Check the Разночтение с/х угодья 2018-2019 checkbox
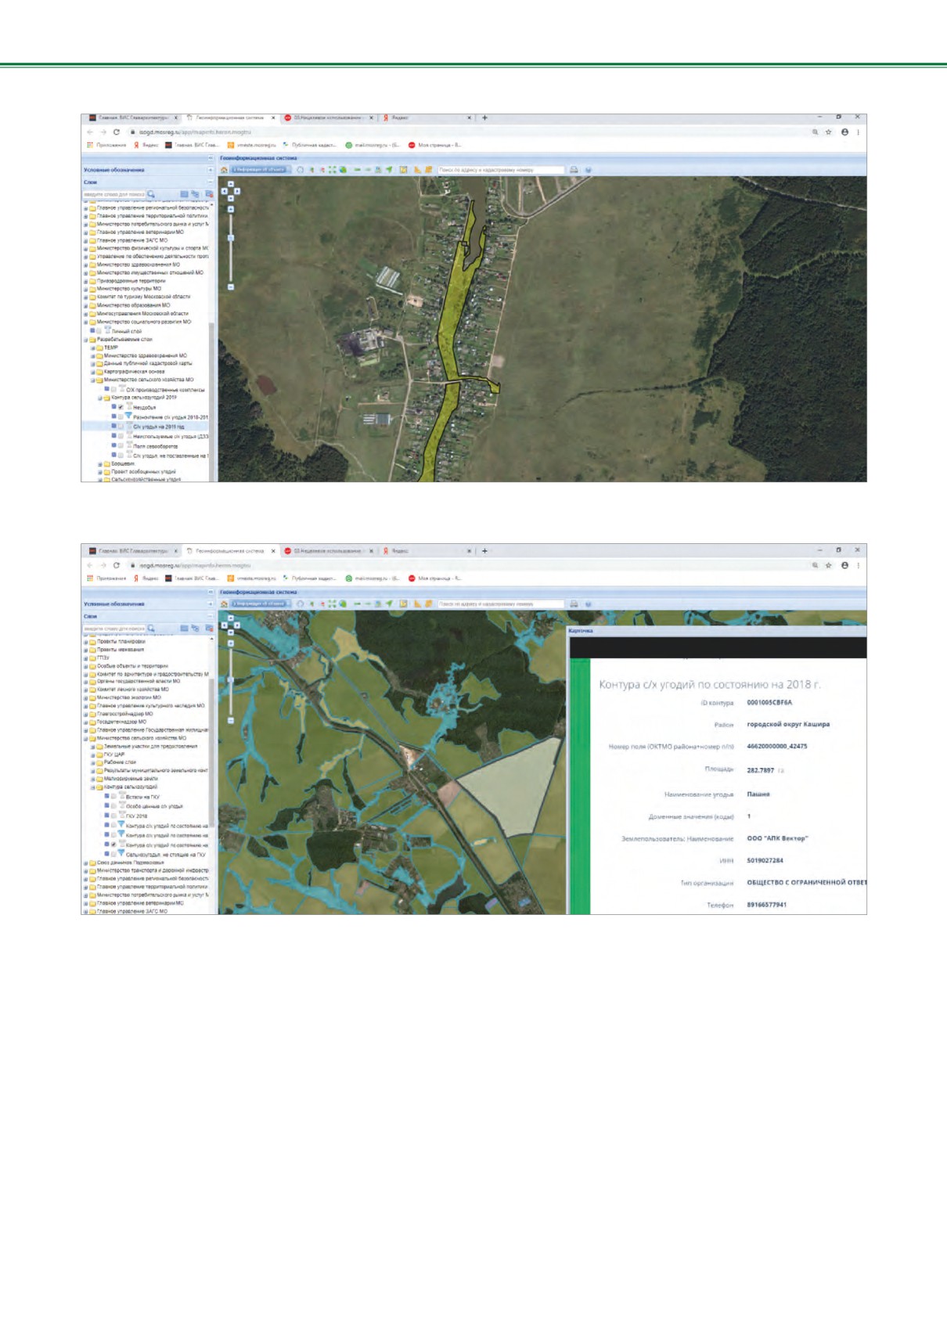The image size is (947, 1340). pos(121,417)
